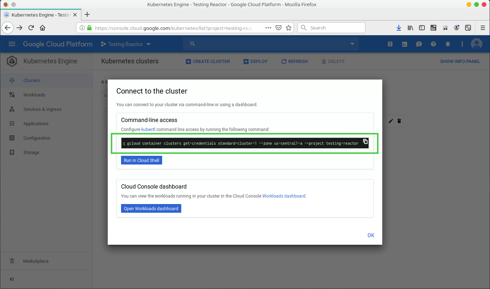
Task: Click Open Workloads dashboard button
Action: click(151, 208)
